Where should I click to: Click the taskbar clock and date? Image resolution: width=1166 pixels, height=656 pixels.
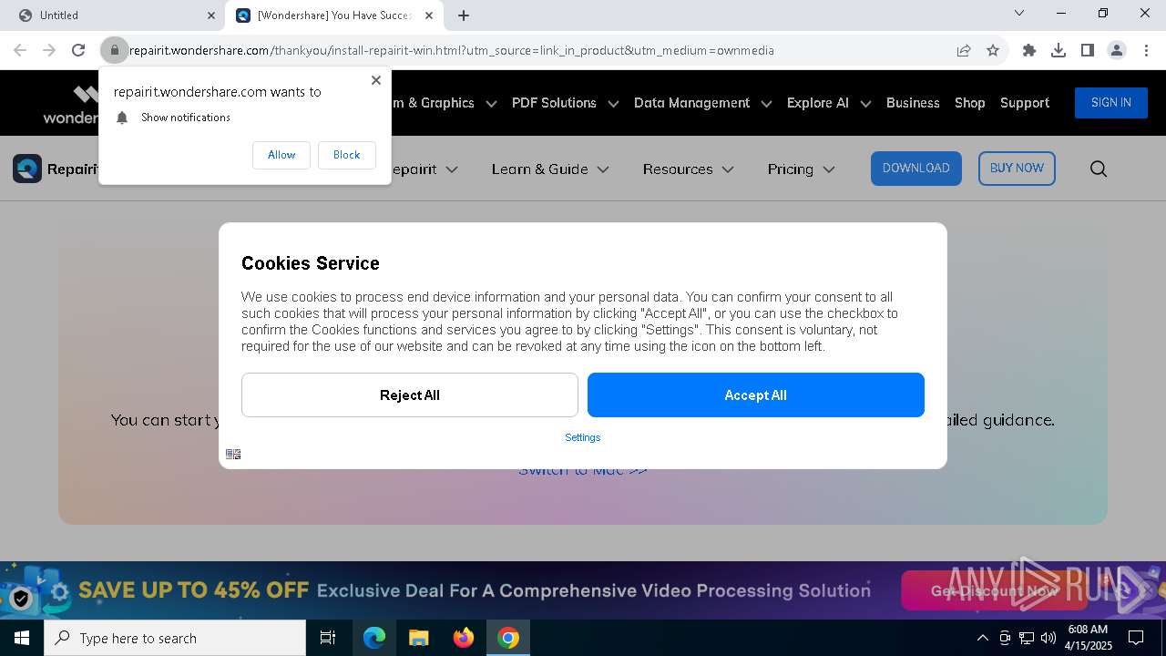1088,638
